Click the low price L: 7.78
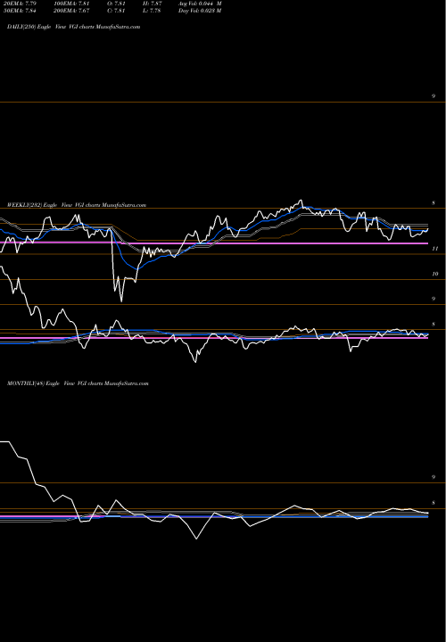The height and width of the screenshot is (642, 446). [x=153, y=11]
